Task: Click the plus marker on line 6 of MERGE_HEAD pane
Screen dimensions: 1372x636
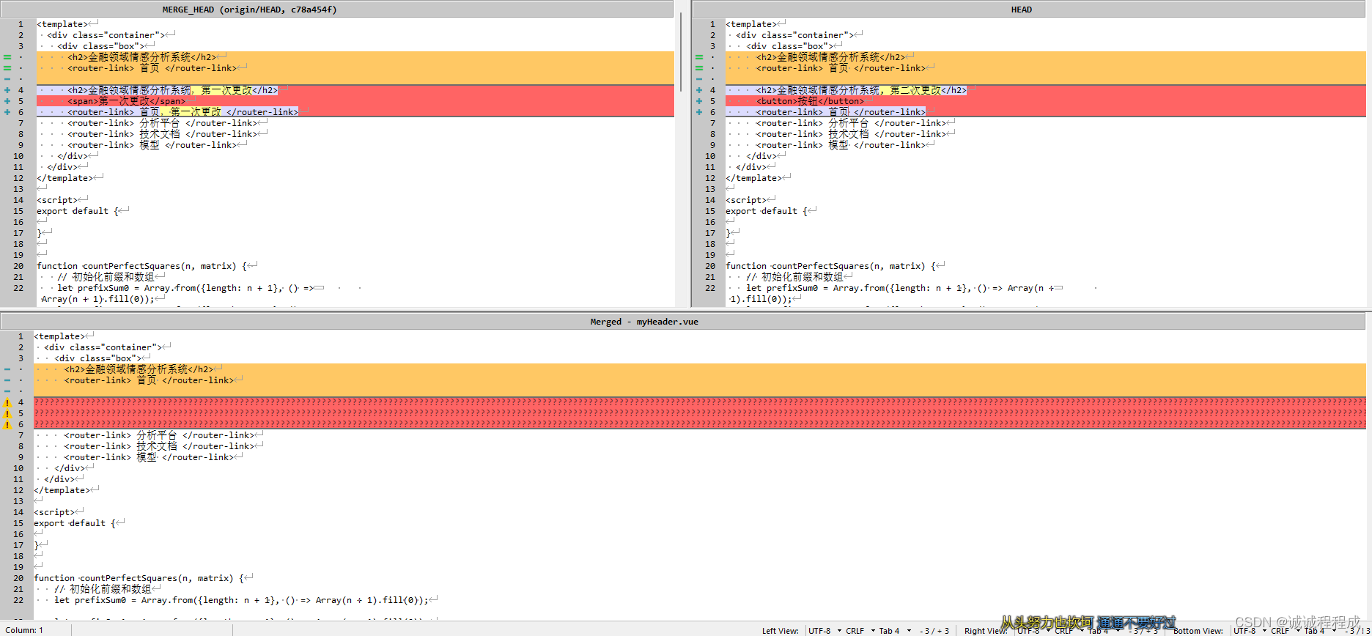Action: [7, 112]
